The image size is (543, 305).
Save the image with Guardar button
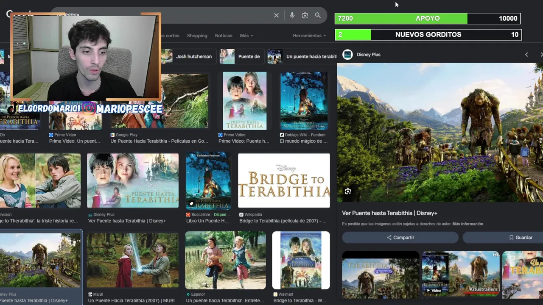click(504, 238)
